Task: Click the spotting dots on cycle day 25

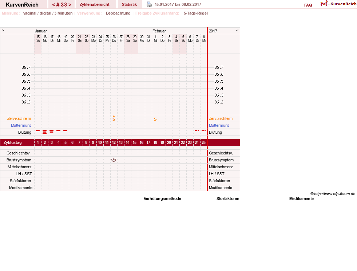Action: (203, 131)
